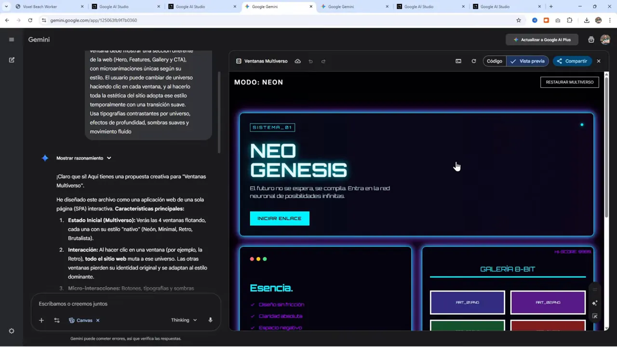
Task: Click the Compartir button
Action: click(x=572, y=61)
